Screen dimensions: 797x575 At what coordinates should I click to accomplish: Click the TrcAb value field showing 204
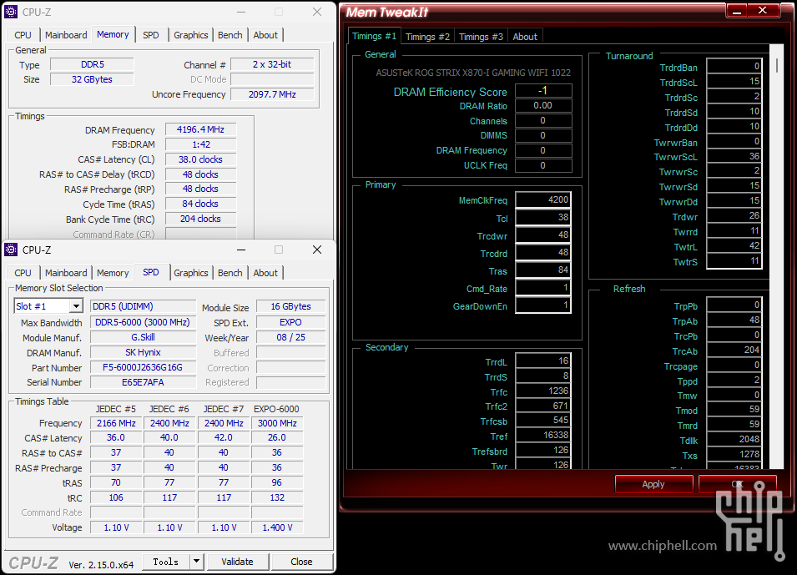734,351
